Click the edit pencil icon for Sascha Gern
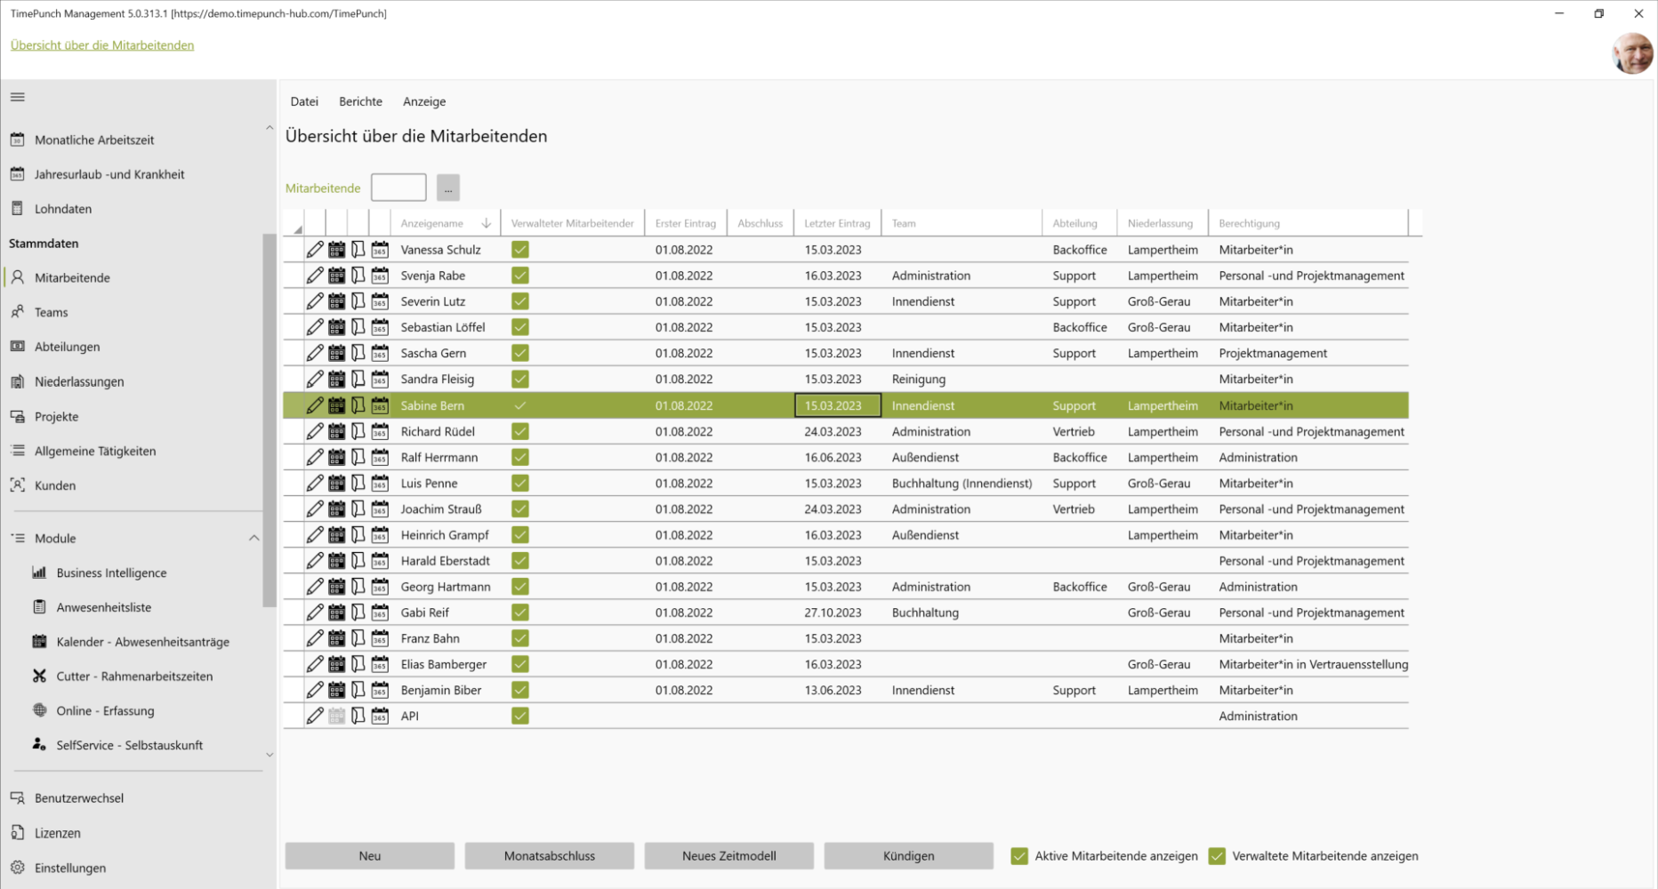Screen dimensions: 1658x889 pos(315,353)
